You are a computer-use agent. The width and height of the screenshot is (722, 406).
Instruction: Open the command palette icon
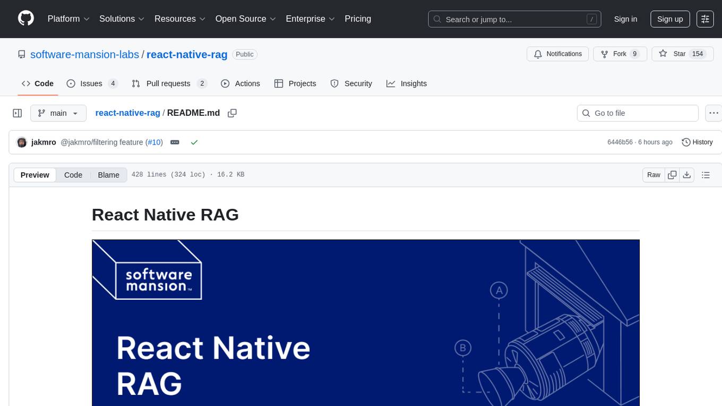(705, 19)
